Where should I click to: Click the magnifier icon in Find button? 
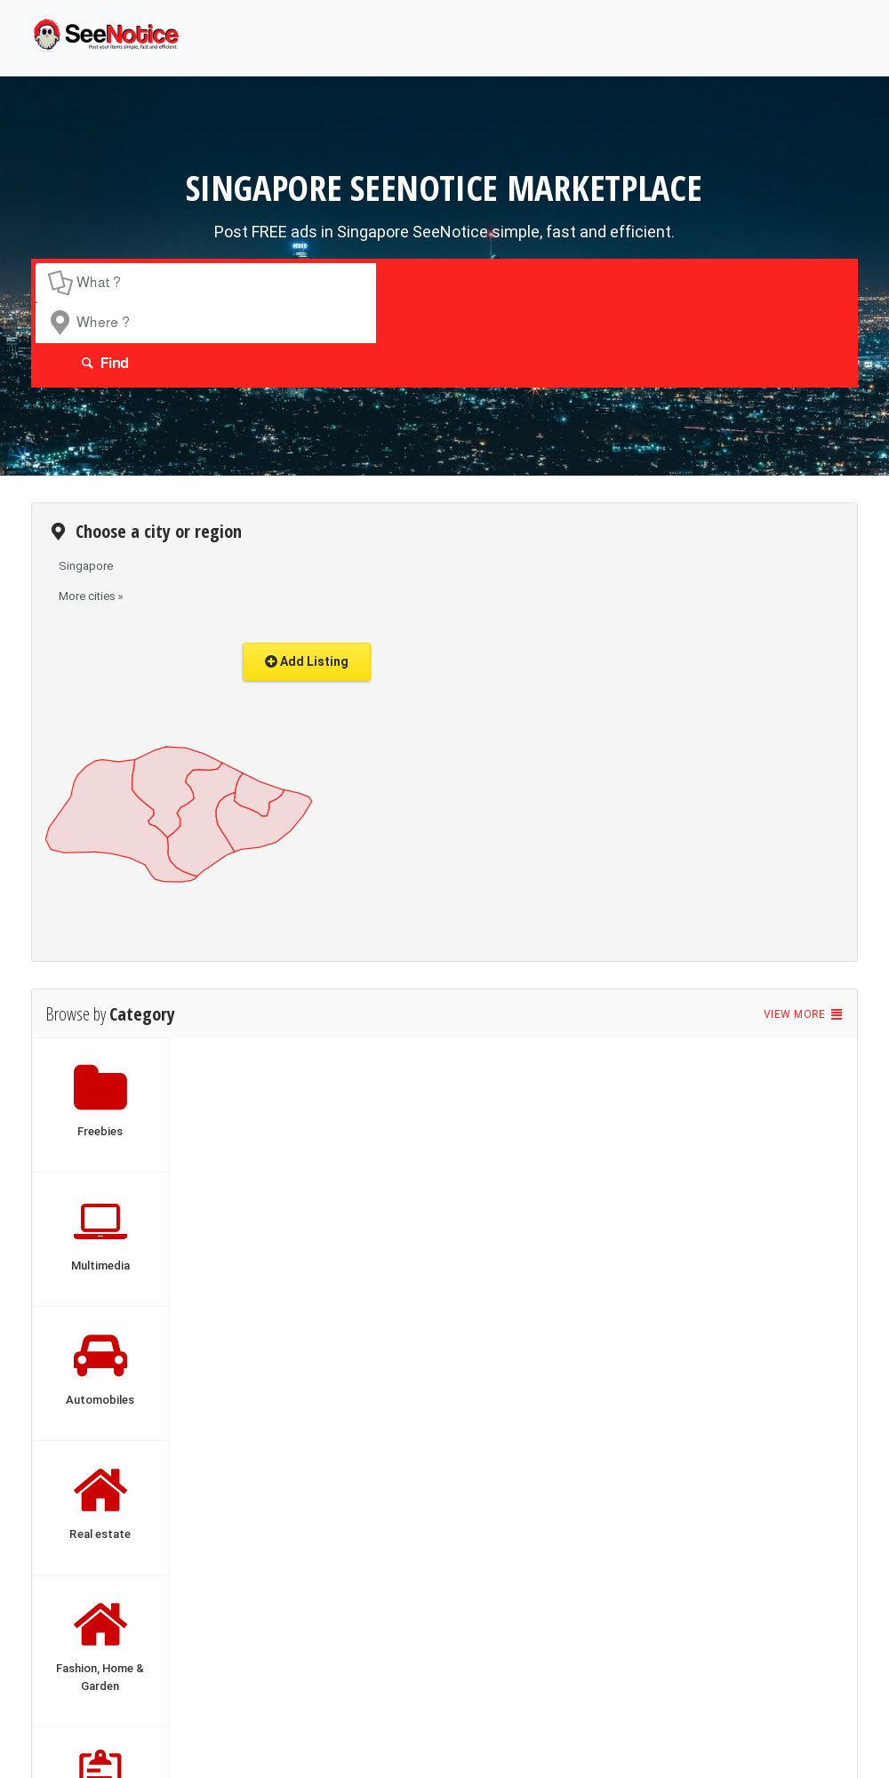87,363
